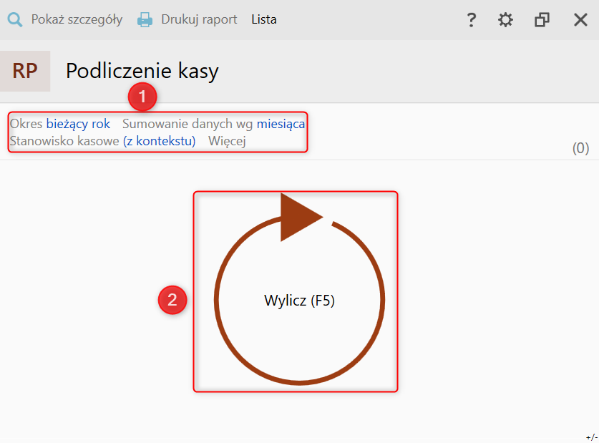Click the (0) record counter

(x=580, y=148)
